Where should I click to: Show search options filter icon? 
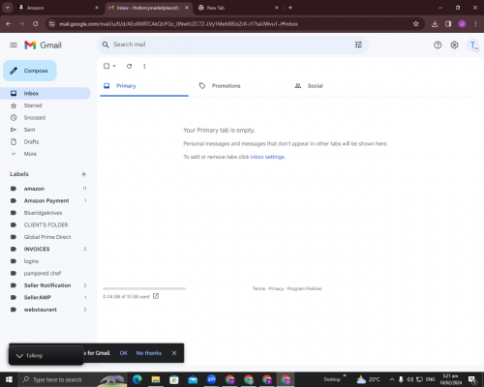click(358, 45)
